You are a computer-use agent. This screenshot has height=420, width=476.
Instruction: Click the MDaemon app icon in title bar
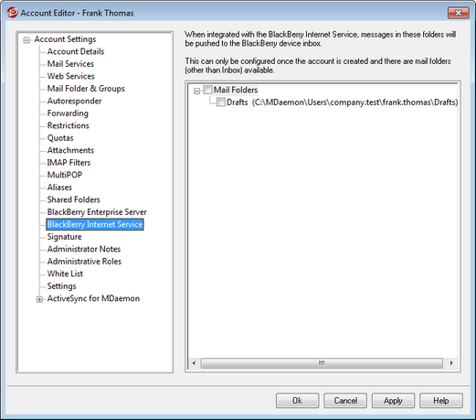click(12, 13)
